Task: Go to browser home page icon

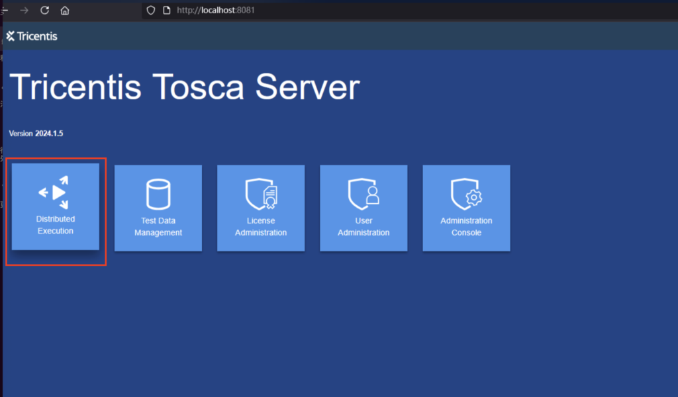Action: click(65, 11)
